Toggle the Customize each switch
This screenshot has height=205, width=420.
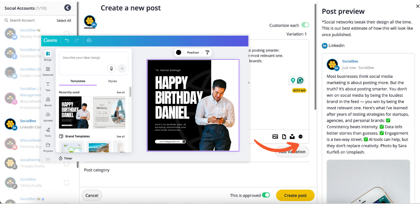click(x=305, y=25)
